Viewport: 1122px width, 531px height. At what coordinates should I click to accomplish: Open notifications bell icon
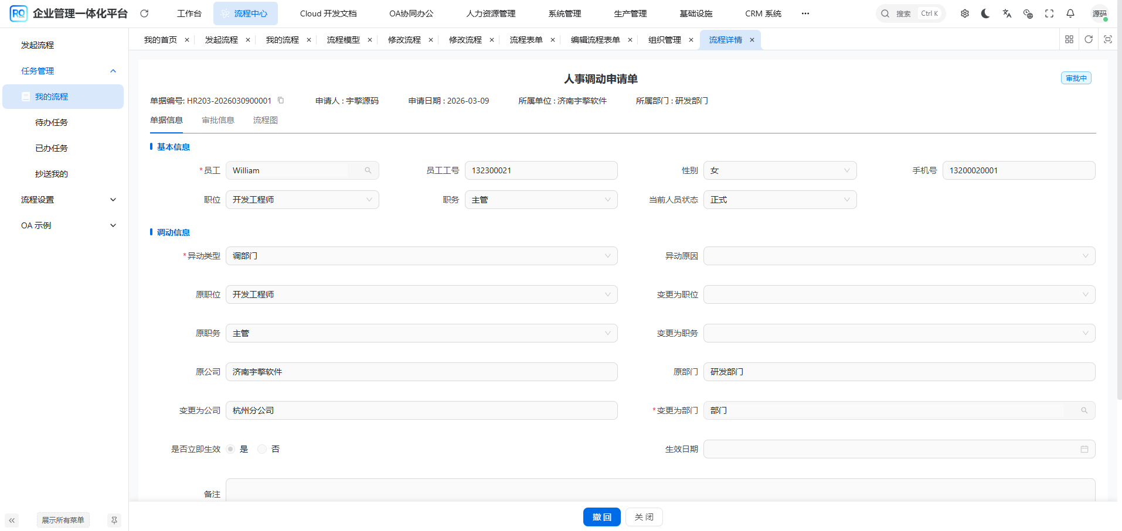tap(1070, 13)
